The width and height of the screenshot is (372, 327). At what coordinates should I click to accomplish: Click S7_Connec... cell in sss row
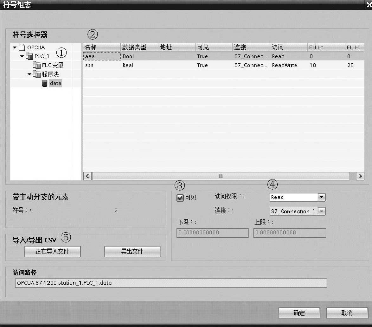click(x=251, y=66)
